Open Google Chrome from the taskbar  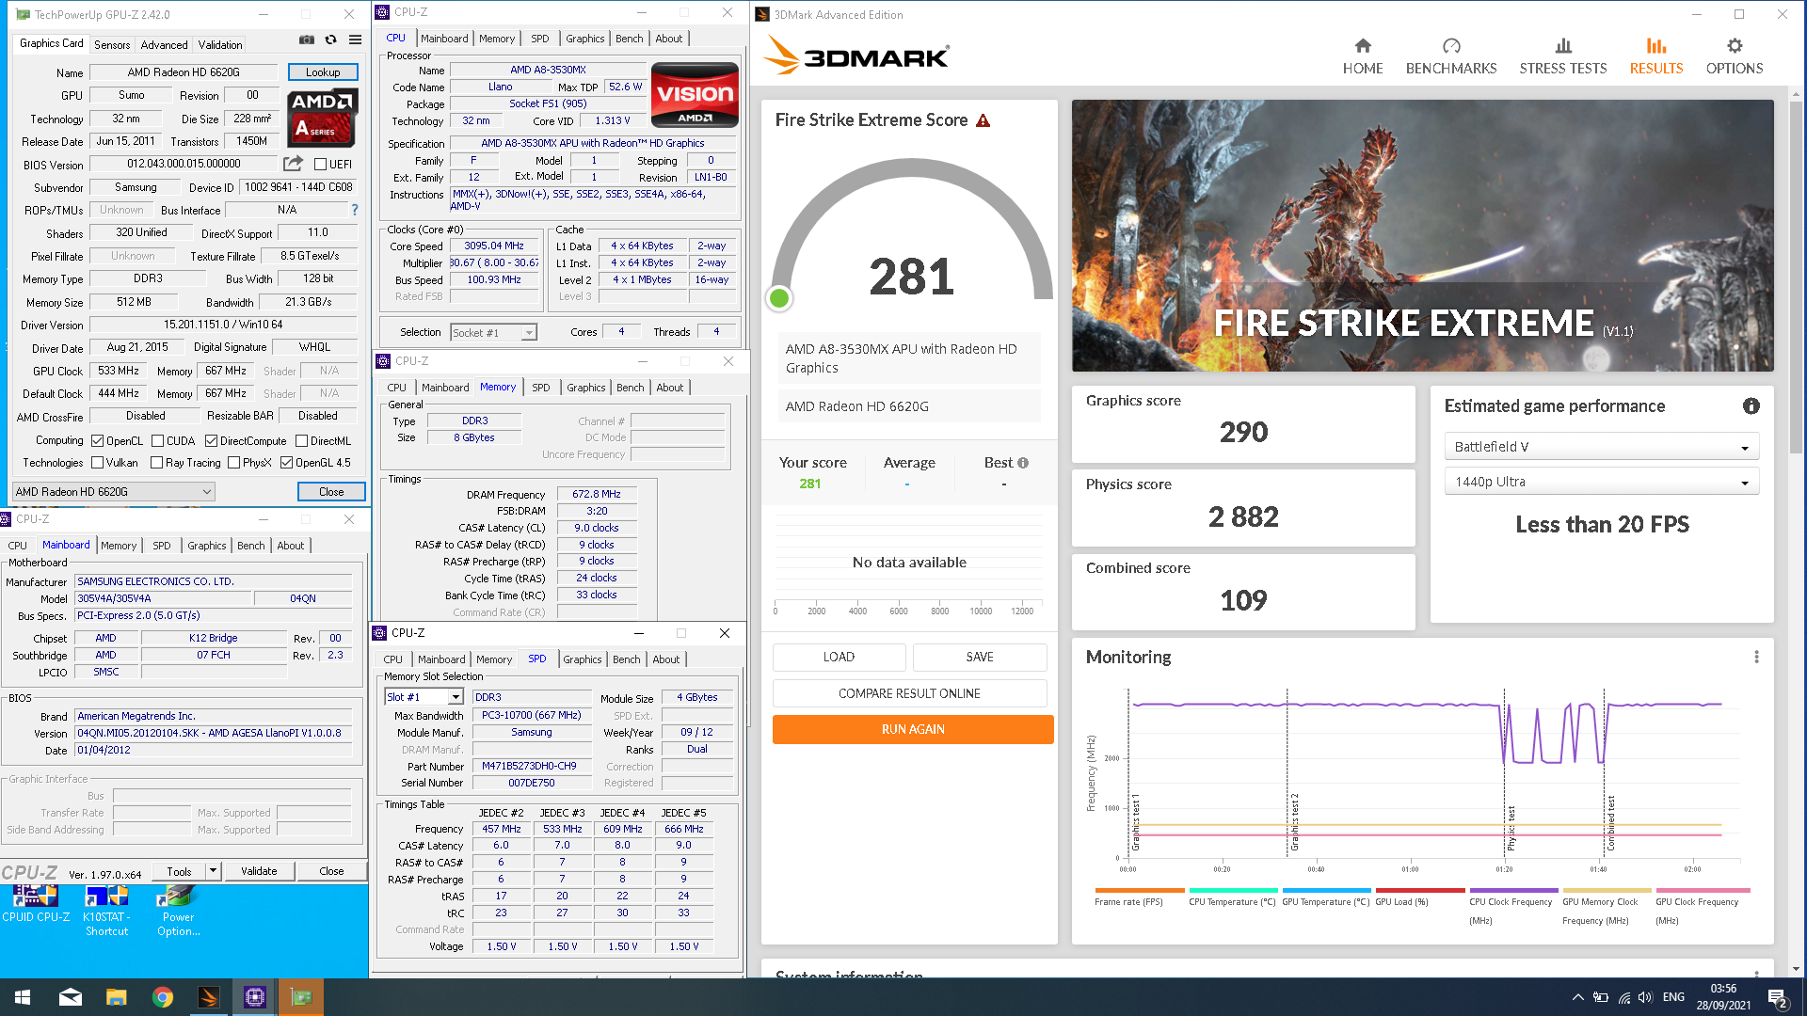click(163, 997)
